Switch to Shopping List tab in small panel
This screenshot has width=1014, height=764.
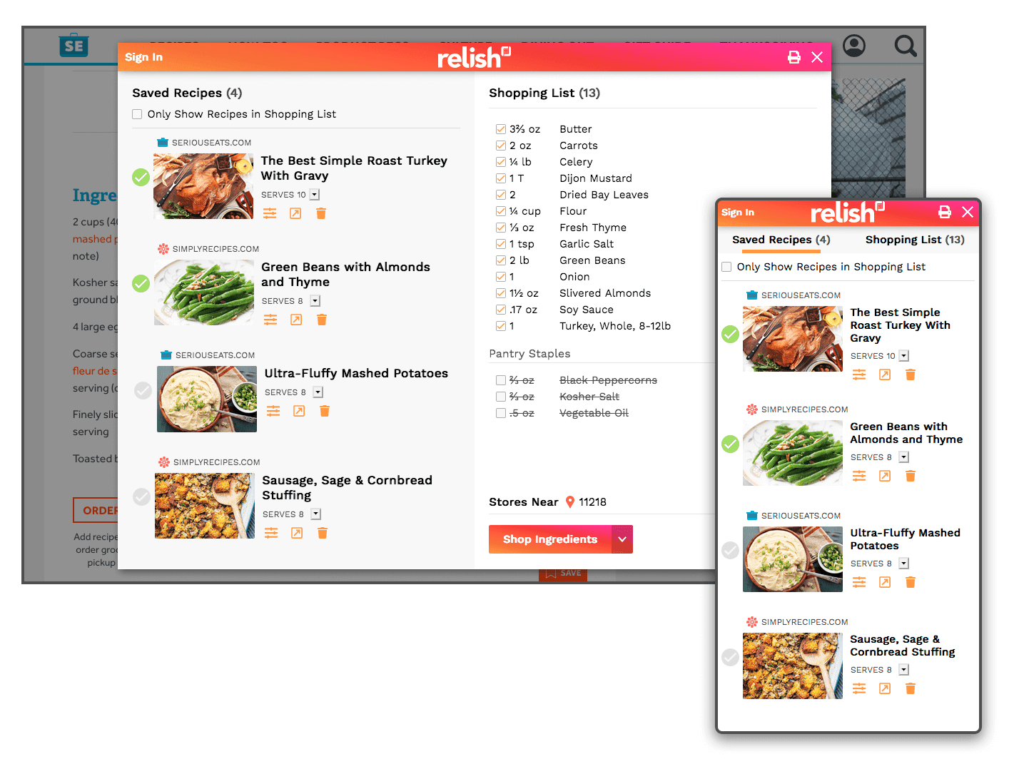915,240
